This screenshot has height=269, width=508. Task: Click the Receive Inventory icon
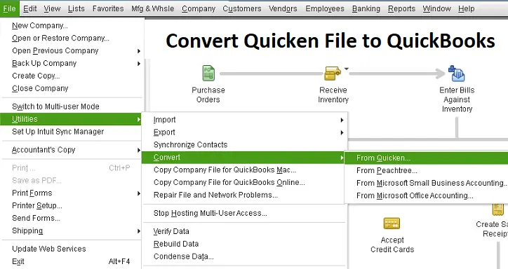[x=333, y=74]
